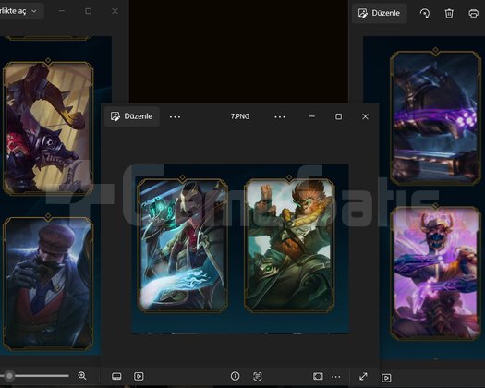Start slideshow in the right background window
485x388 pixels.
click(x=386, y=378)
